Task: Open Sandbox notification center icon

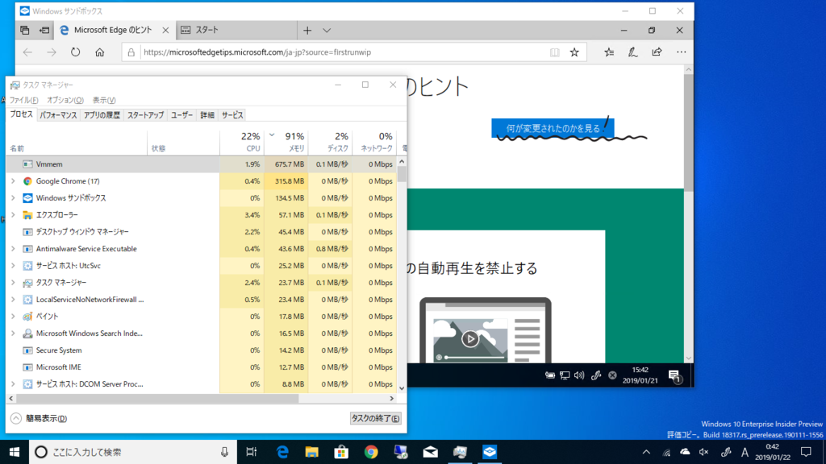Action: [x=674, y=375]
